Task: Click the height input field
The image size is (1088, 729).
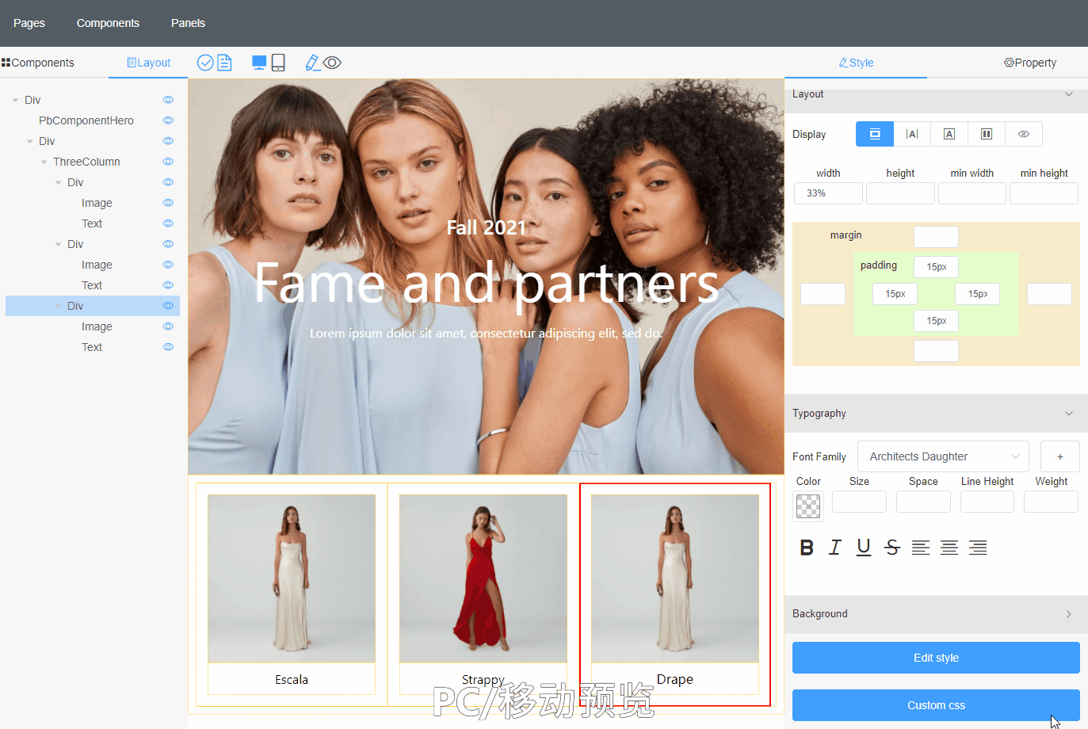Action: pyautogui.click(x=900, y=193)
